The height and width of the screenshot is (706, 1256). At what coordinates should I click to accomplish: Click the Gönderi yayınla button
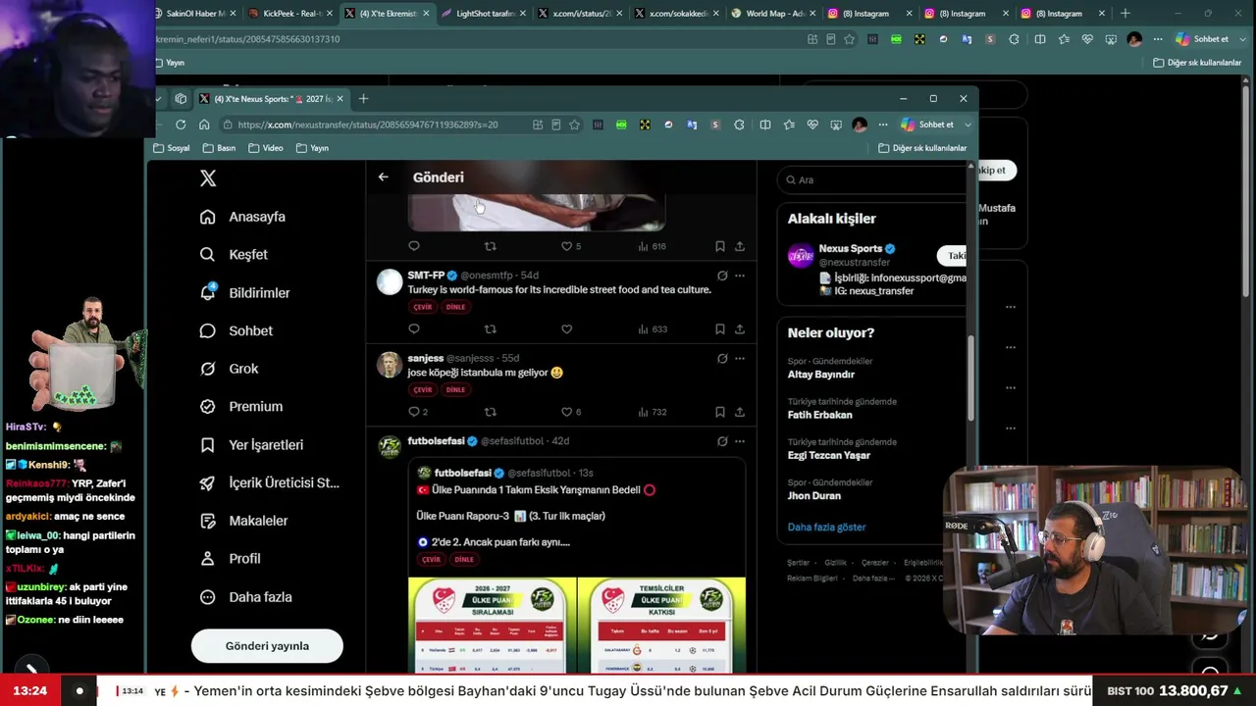267,646
